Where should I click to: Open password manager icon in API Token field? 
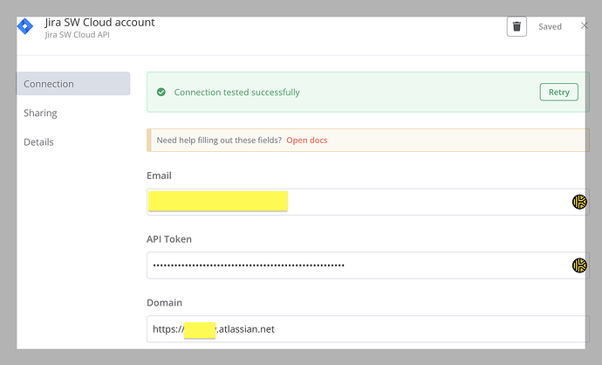(x=579, y=265)
